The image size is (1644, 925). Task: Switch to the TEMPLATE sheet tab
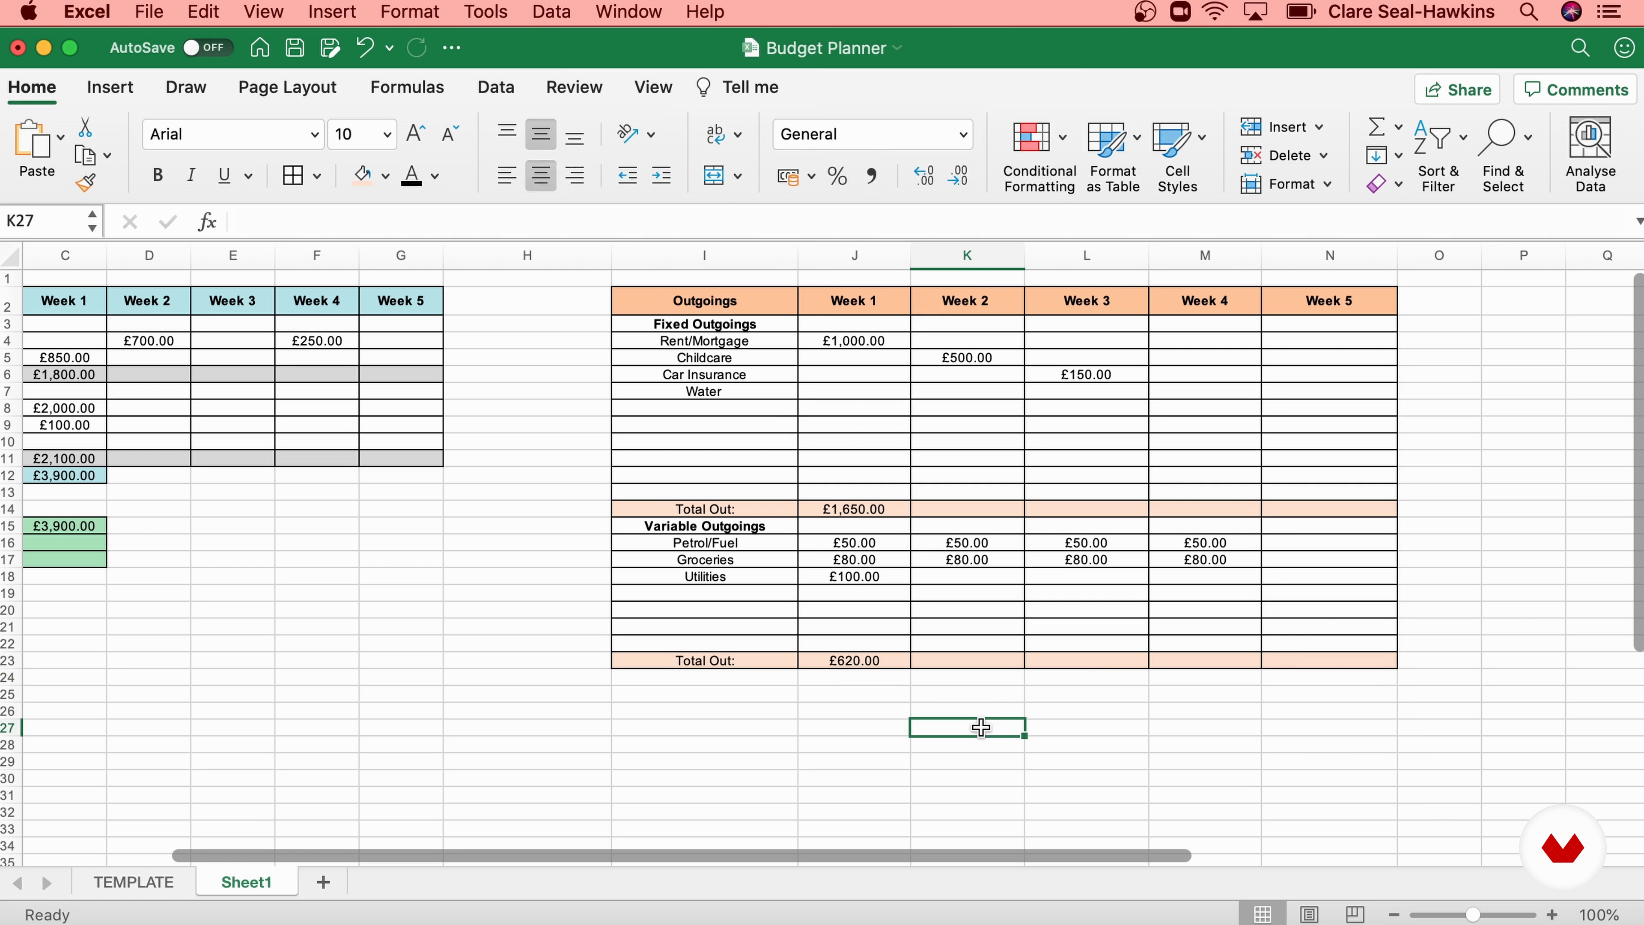[x=134, y=882]
